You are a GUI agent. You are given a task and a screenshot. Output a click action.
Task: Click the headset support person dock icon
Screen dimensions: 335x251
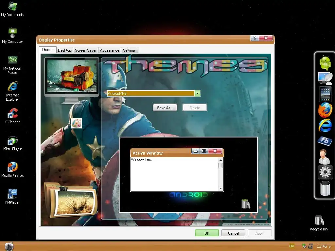point(324,157)
